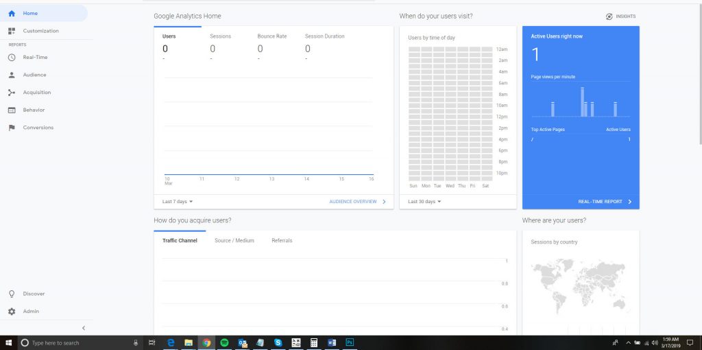The image size is (702, 350).
Task: Switch to Traffic Channel tab
Action: click(180, 241)
